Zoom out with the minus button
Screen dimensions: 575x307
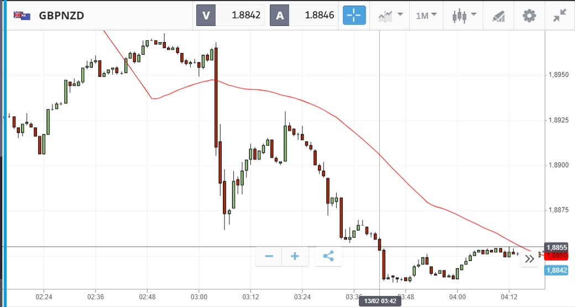[269, 256]
